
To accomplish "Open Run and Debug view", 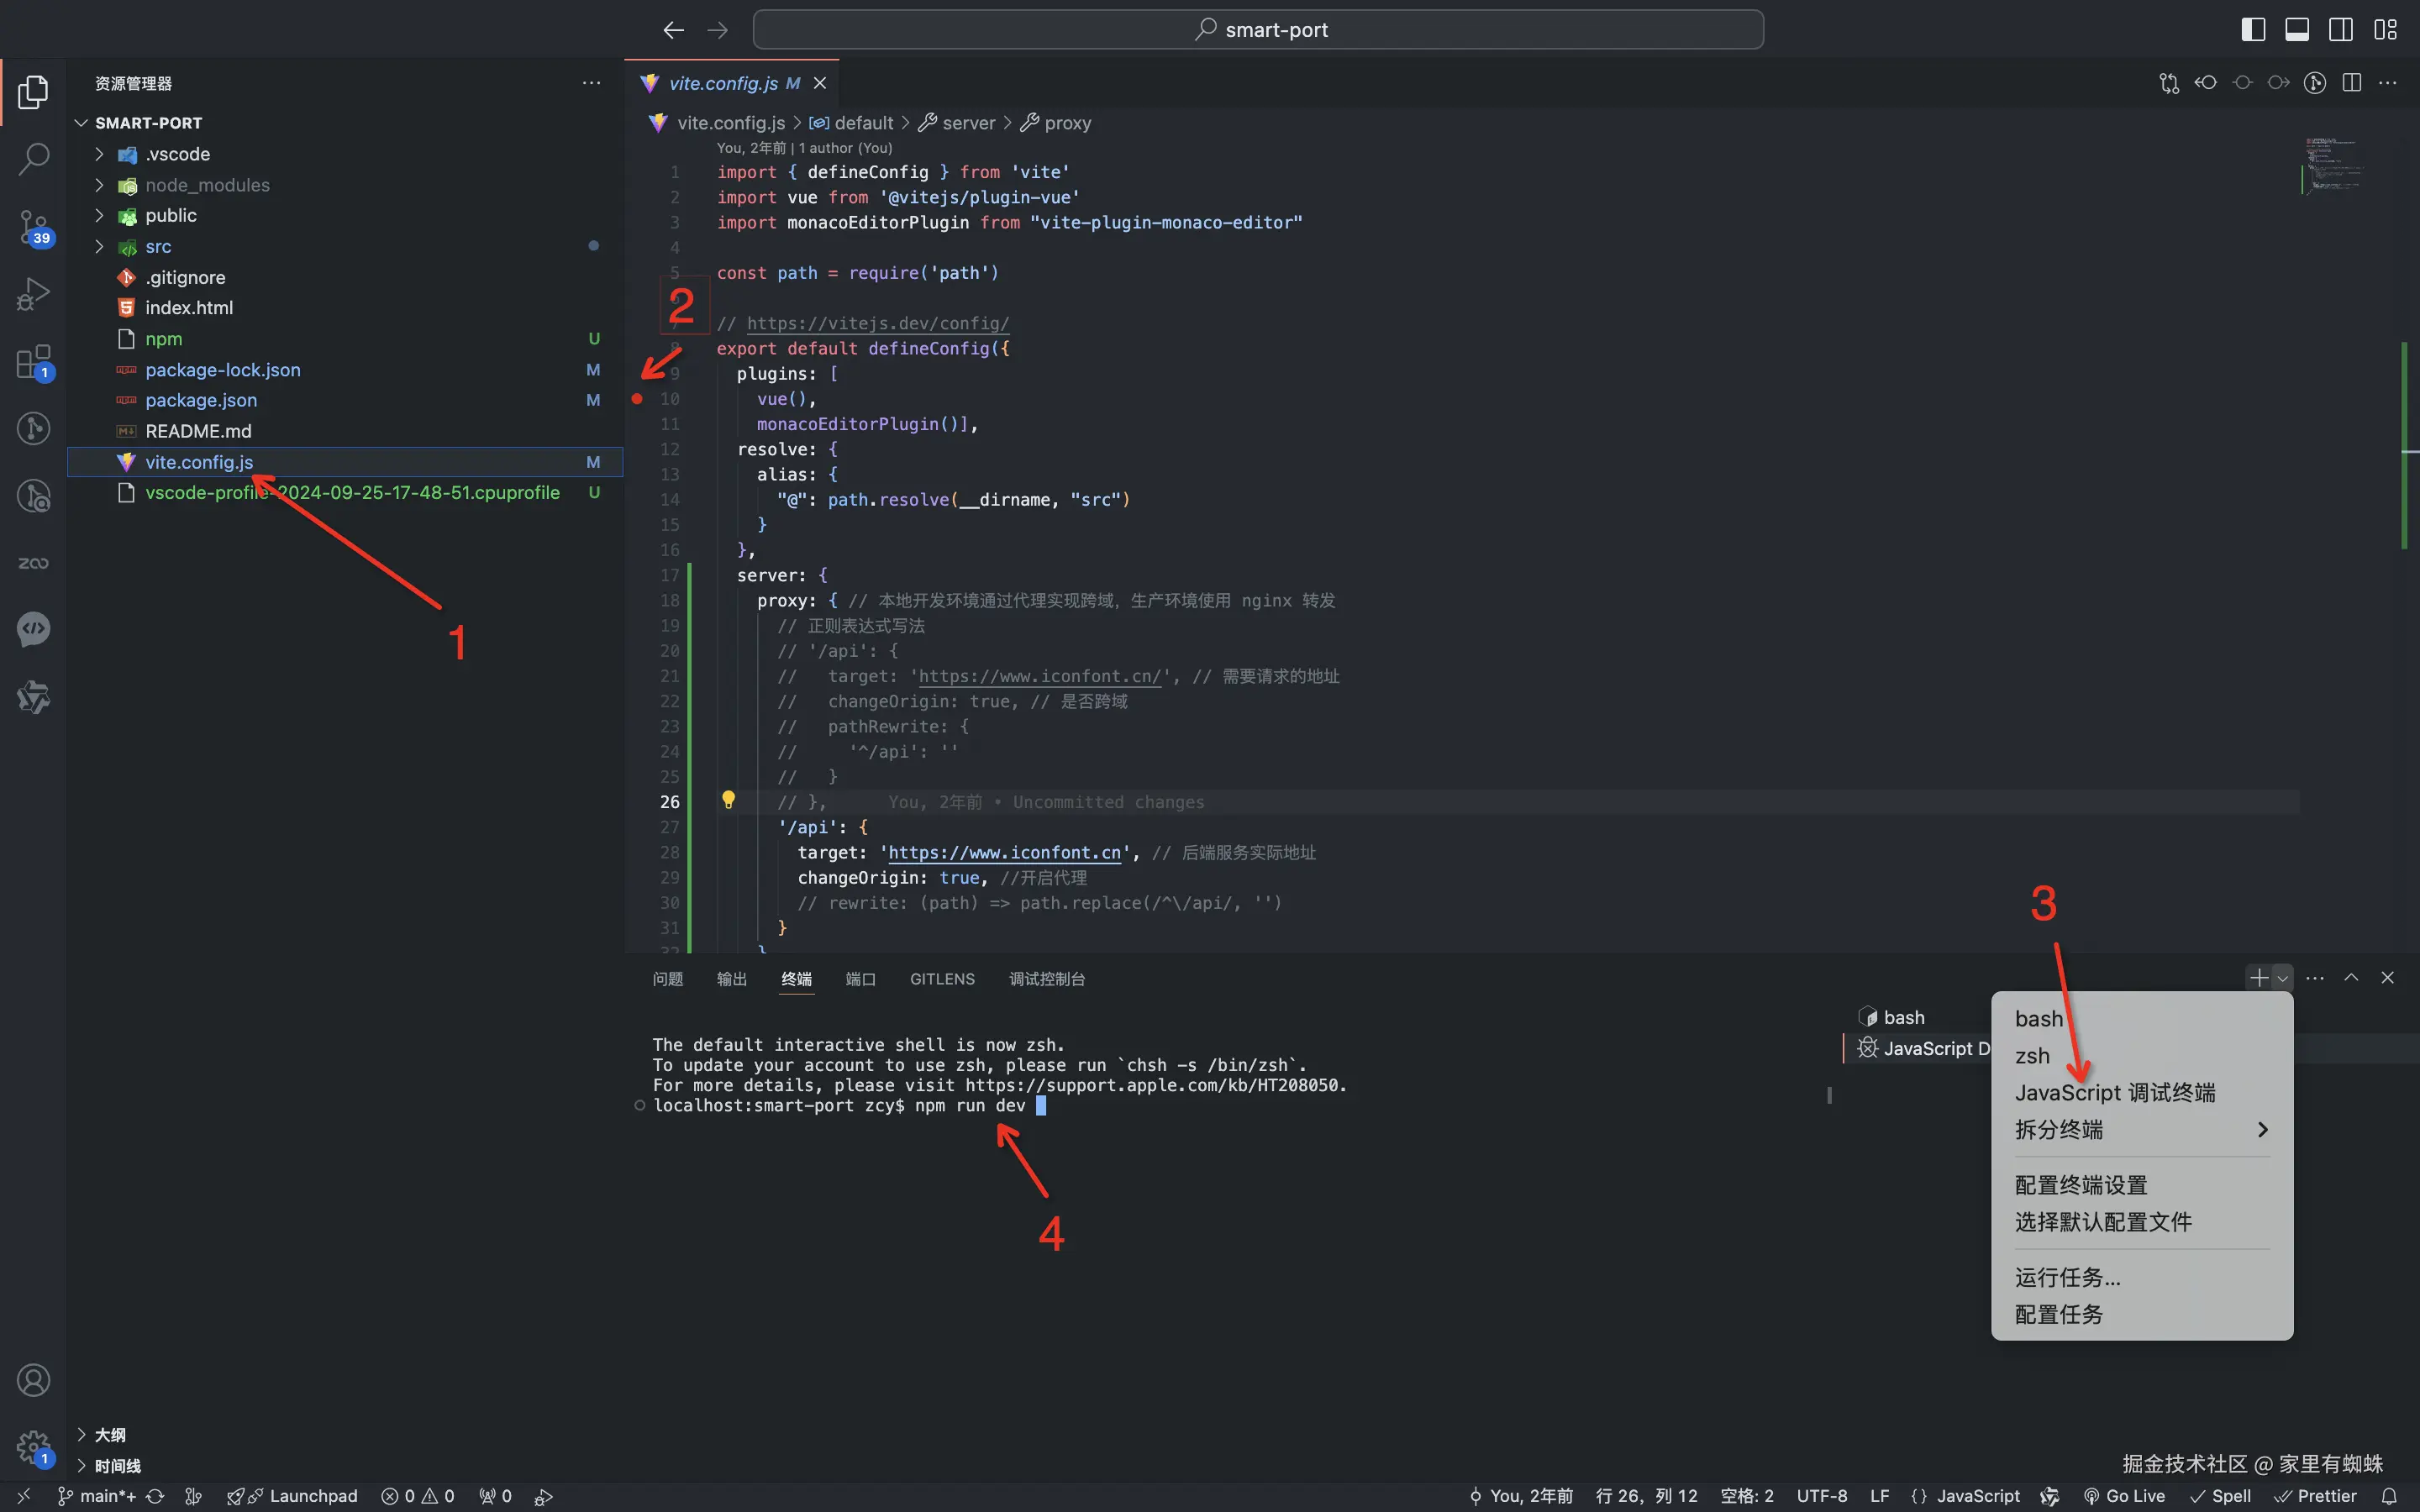I will tap(33, 294).
